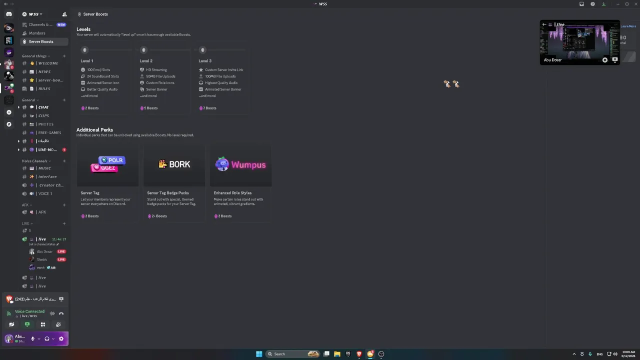Click back arrow in stream popout
This screenshot has height=360, width=640.
click(544, 24)
